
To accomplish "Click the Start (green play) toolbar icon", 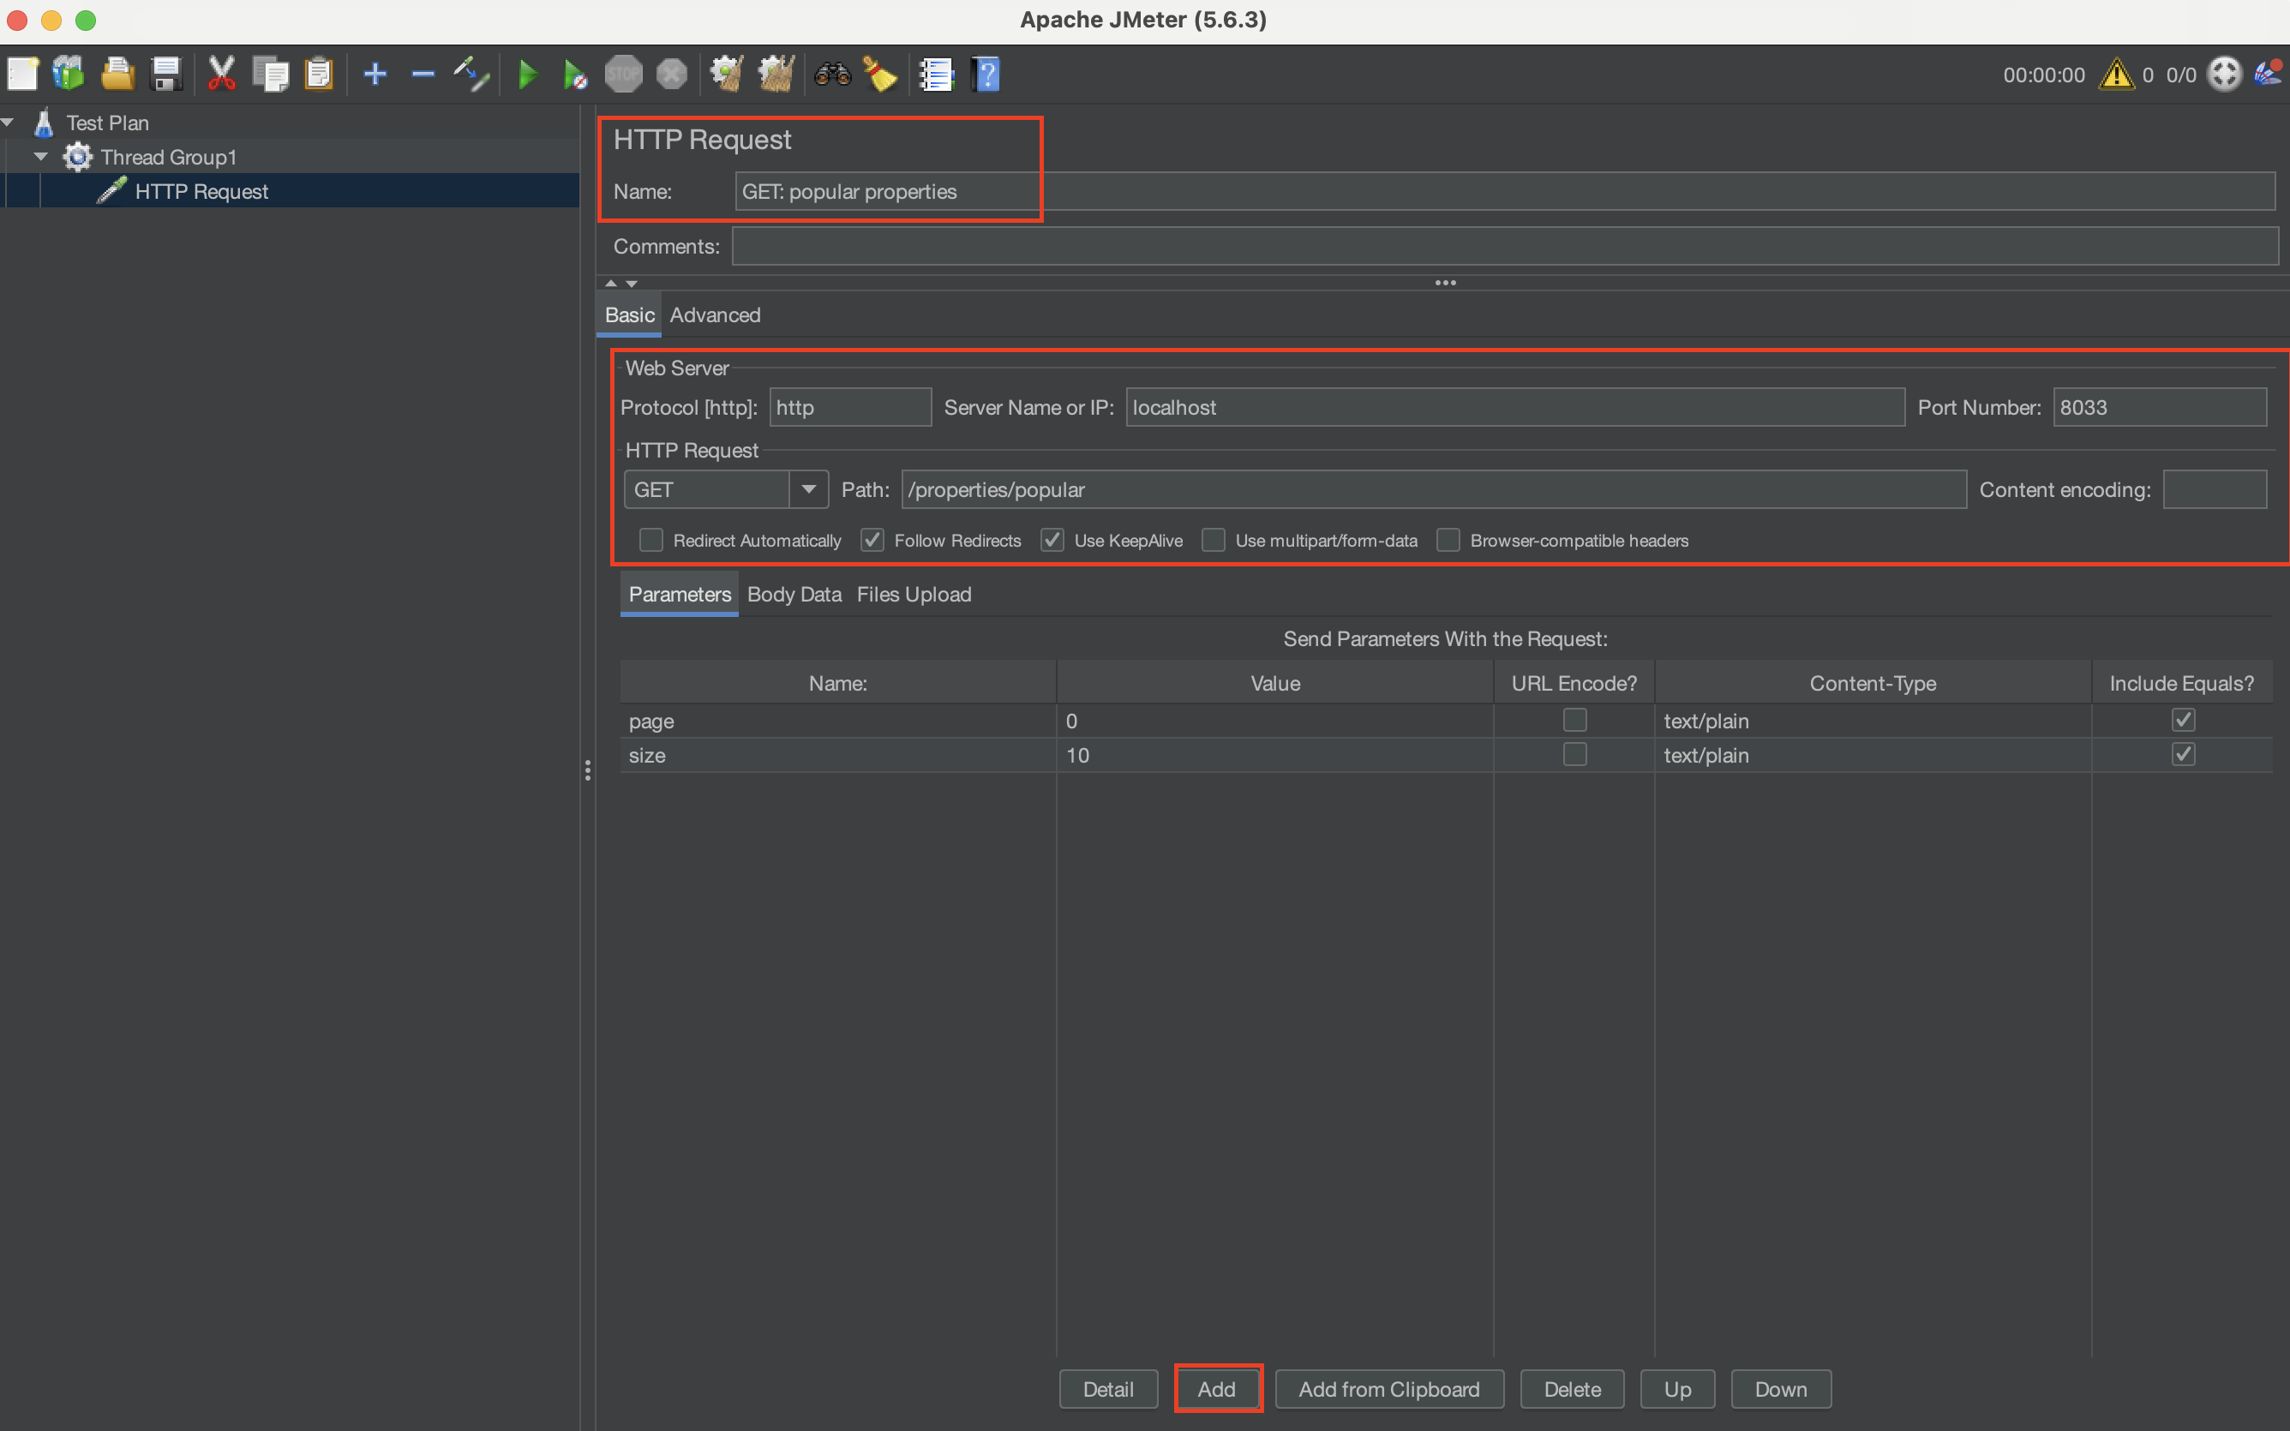I will (x=528, y=74).
